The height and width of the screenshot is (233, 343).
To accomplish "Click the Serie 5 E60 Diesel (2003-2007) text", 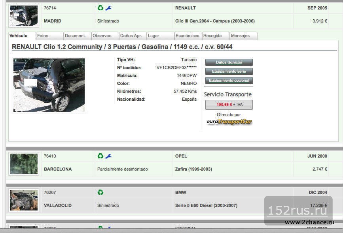I will click(x=206, y=205).
